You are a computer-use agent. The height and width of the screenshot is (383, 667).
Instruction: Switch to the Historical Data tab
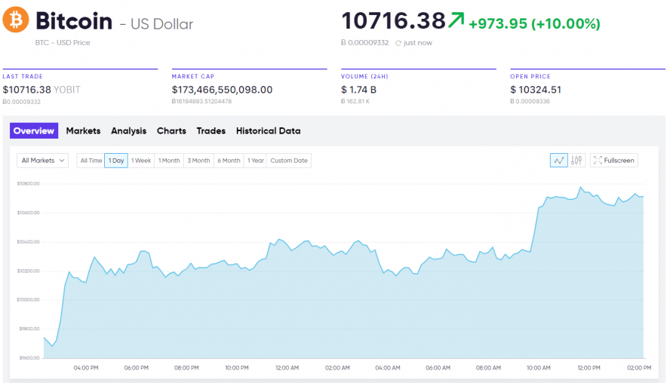point(268,131)
